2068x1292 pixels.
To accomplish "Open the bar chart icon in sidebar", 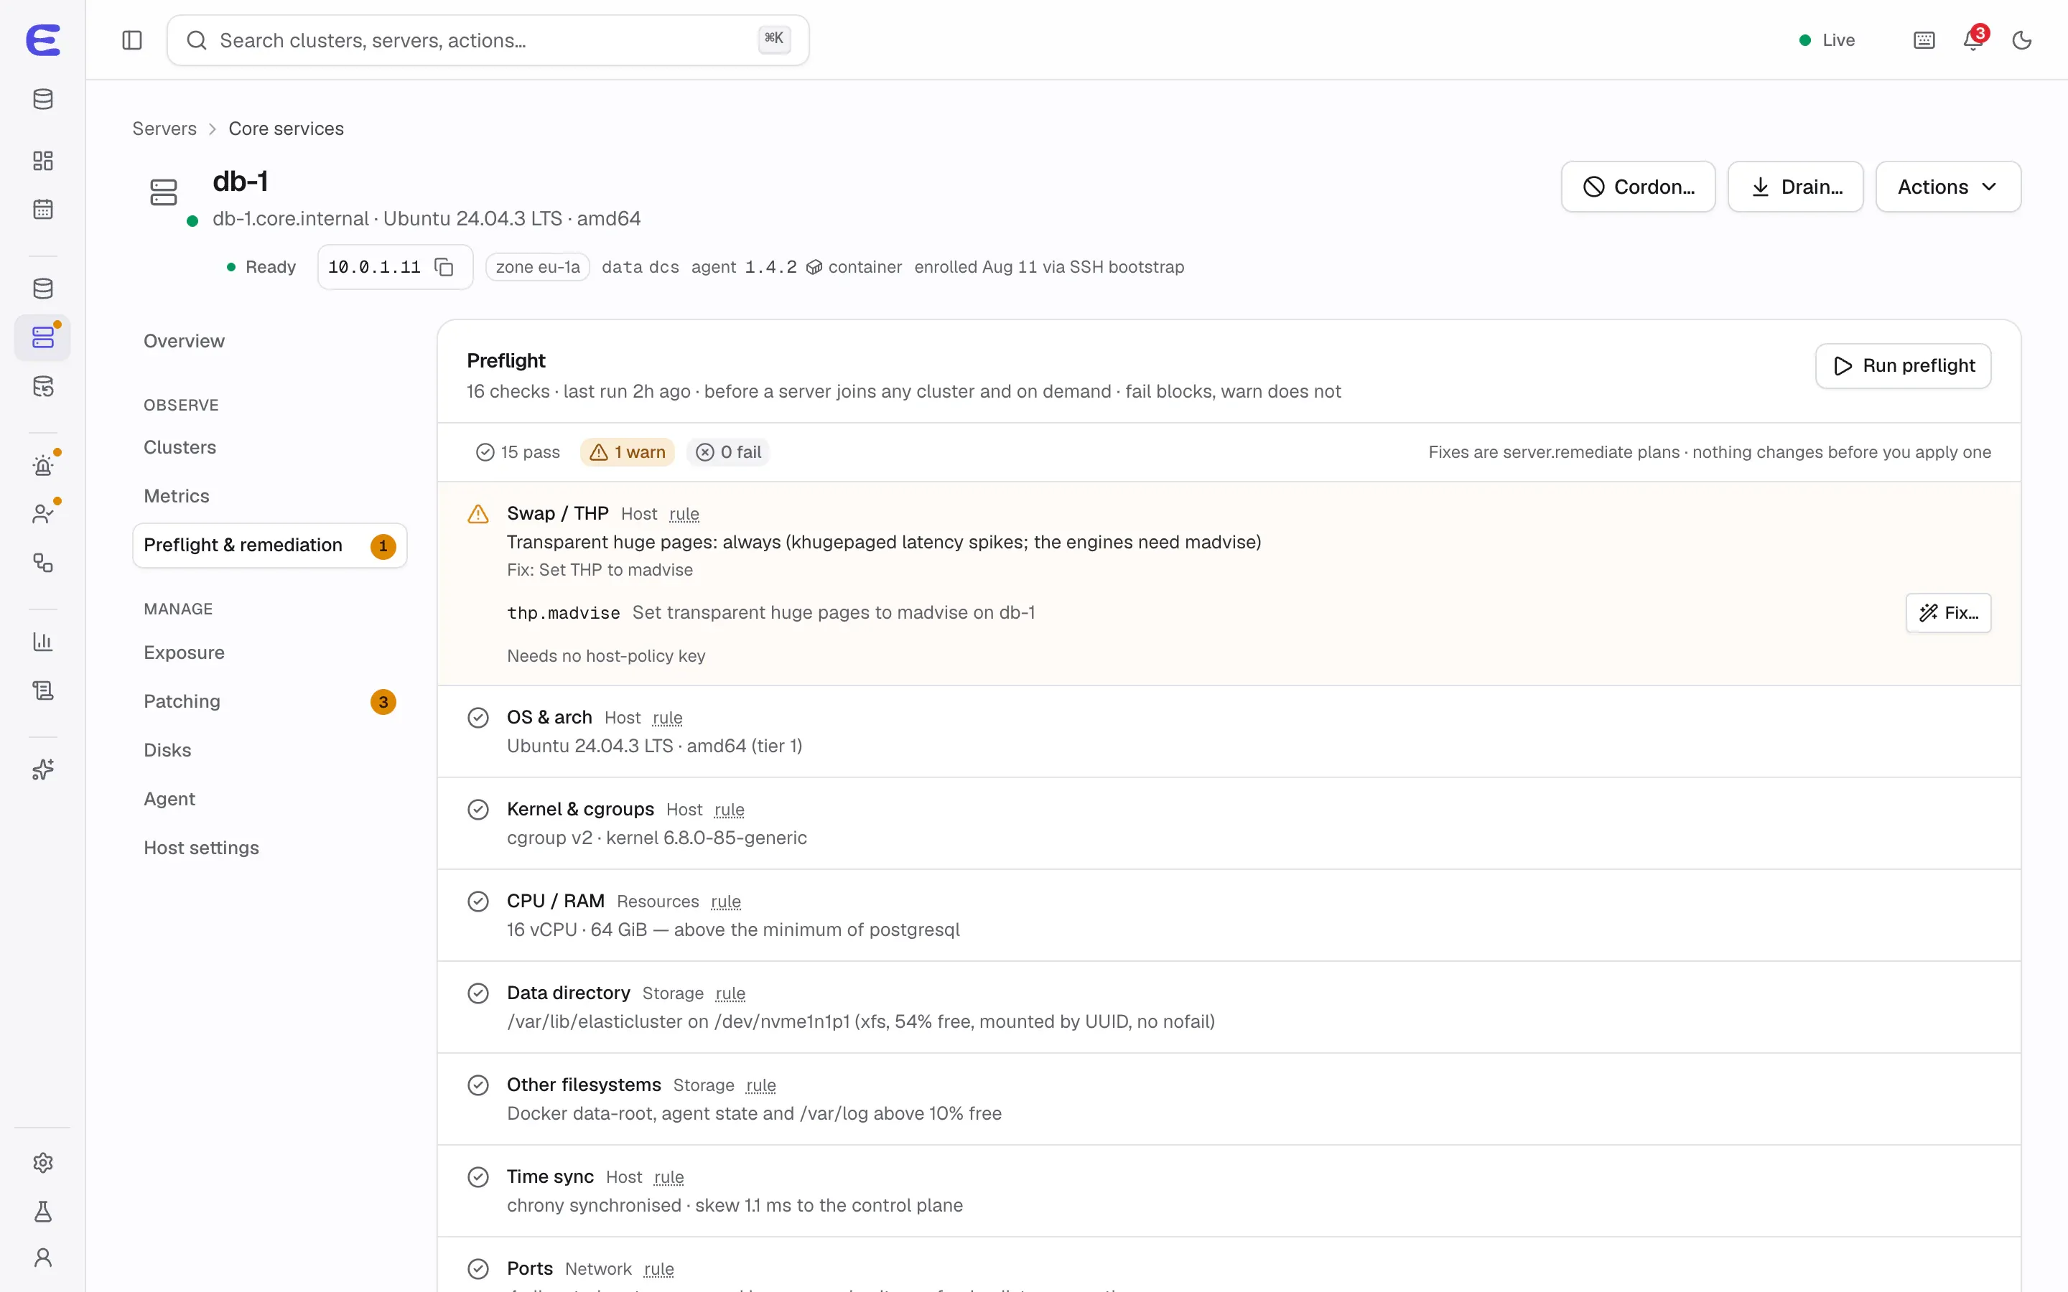I will coord(43,642).
